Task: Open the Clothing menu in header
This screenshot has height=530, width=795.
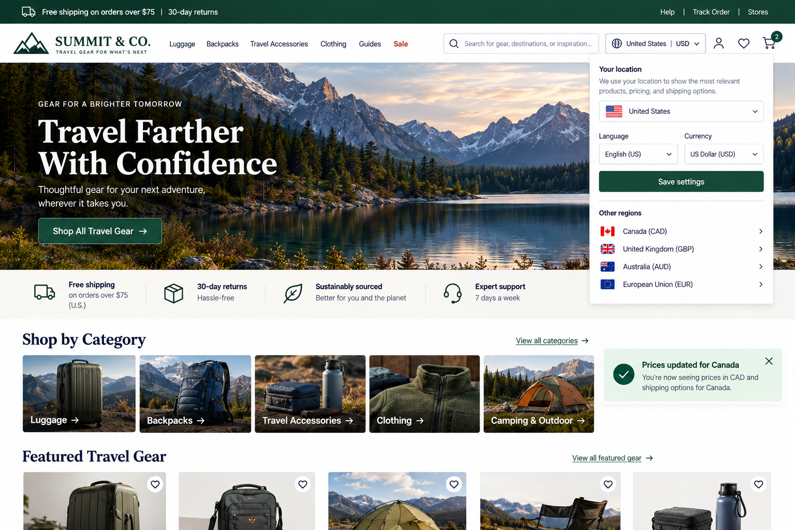Action: tap(333, 44)
